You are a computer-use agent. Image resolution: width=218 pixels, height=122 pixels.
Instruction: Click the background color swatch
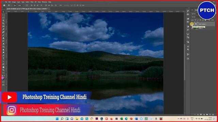pyautogui.click(x=4, y=79)
